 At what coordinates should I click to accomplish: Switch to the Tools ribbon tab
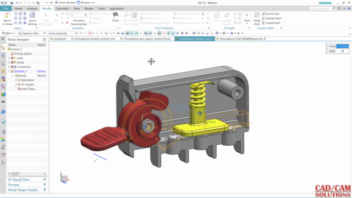tap(101, 9)
